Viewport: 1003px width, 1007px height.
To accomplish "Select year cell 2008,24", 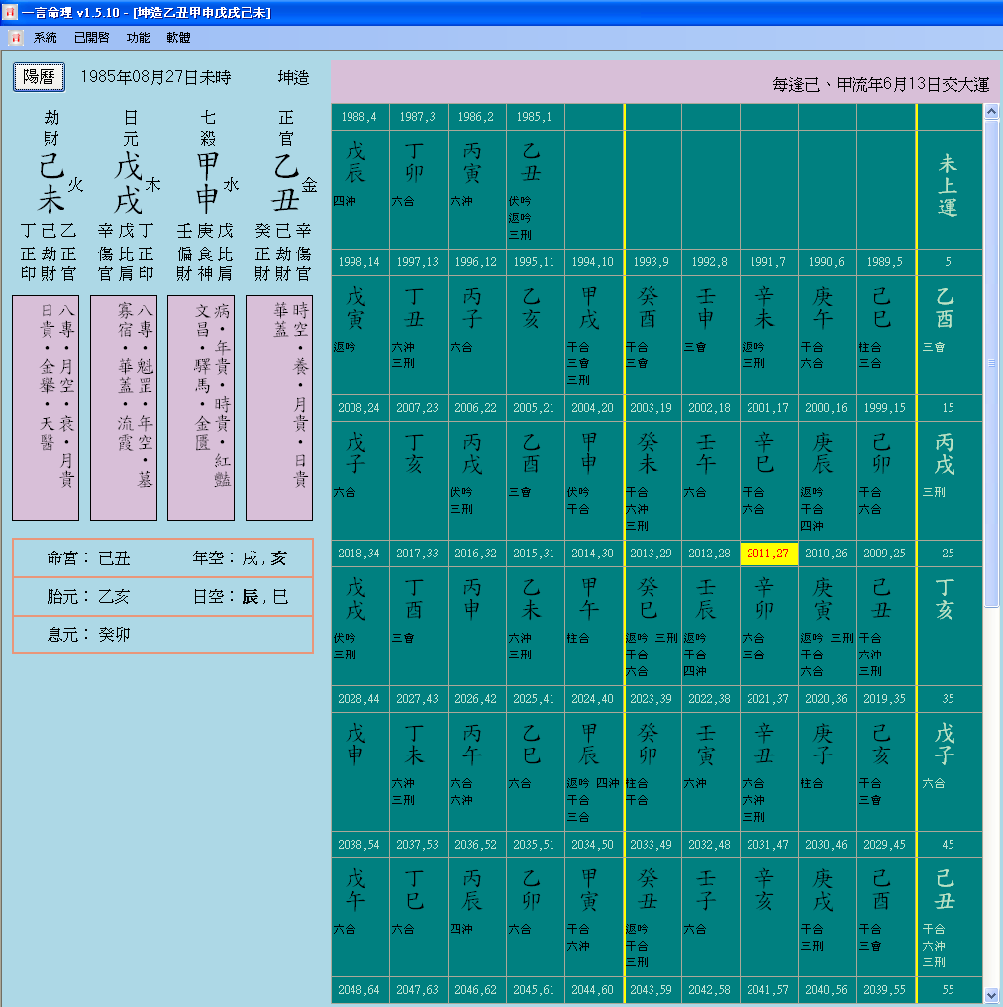I will click(x=359, y=408).
